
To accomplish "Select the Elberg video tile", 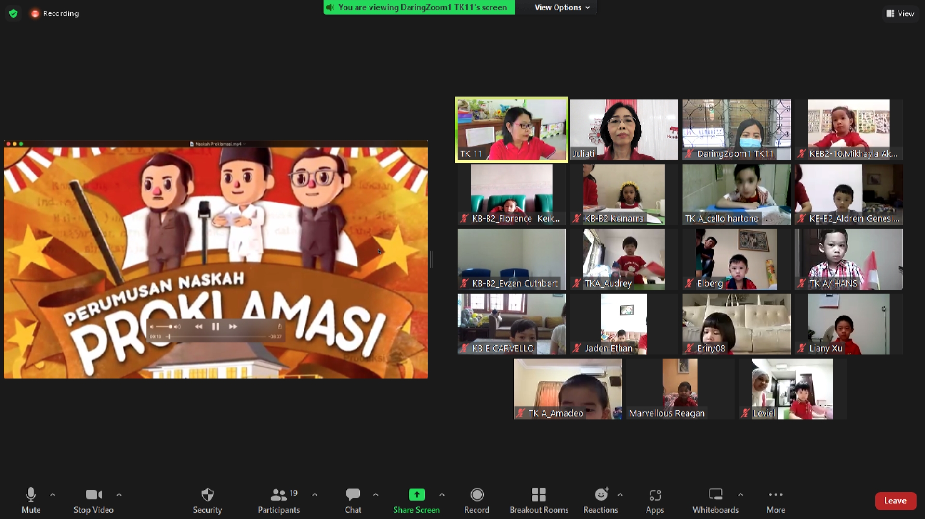I will (x=736, y=259).
